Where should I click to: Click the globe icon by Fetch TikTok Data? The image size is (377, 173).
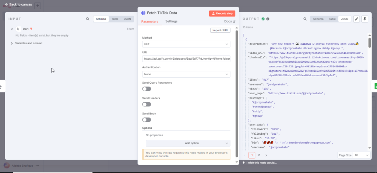[143, 13]
